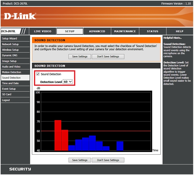Open Setup Wizard in the sidebar
This screenshot has height=175, width=194.
pos(10,39)
